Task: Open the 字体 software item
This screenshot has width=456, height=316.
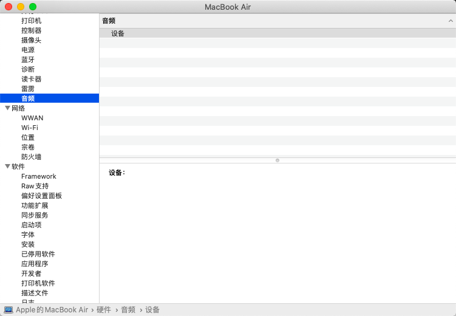Action: click(x=28, y=235)
